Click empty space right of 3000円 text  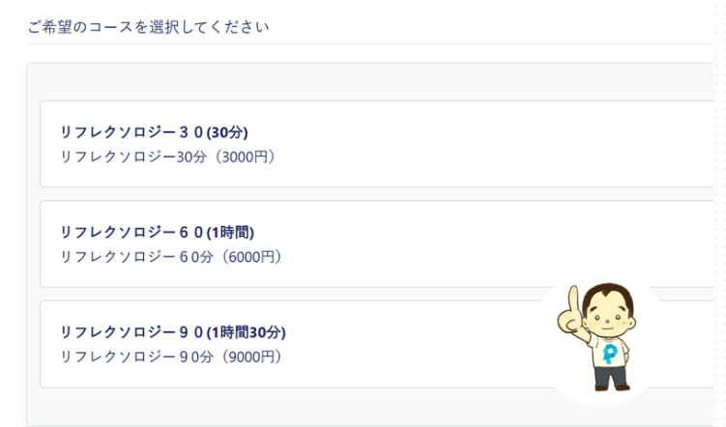(x=463, y=157)
